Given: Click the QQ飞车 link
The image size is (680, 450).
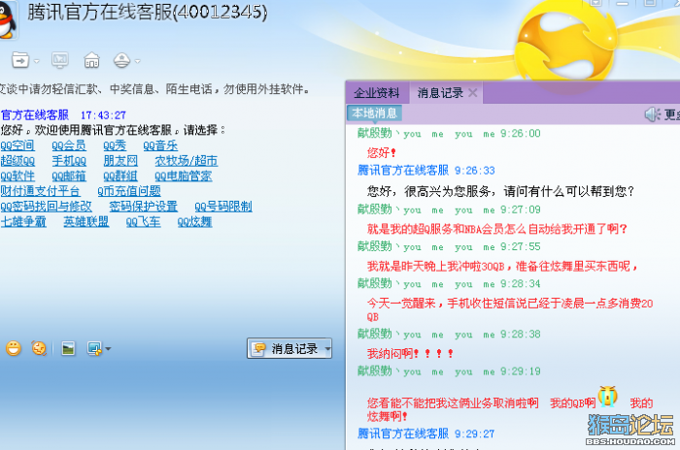Looking at the screenshot, I should tap(144, 222).
